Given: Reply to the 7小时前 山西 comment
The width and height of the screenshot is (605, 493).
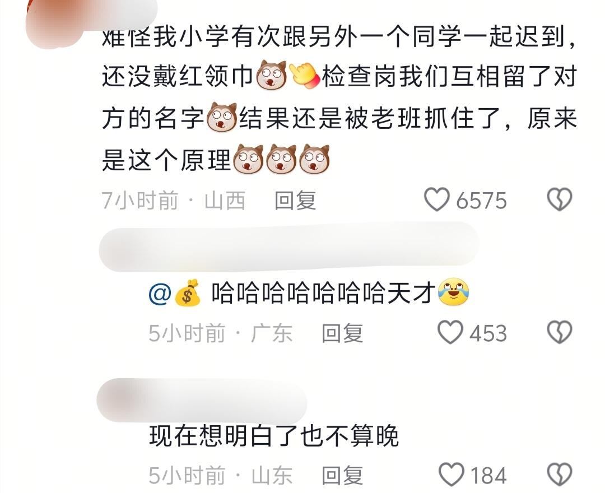Looking at the screenshot, I should (295, 201).
